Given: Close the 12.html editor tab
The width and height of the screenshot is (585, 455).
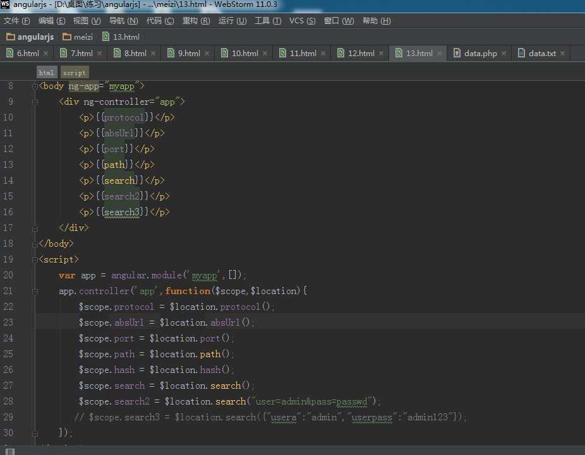Looking at the screenshot, I should [x=381, y=54].
